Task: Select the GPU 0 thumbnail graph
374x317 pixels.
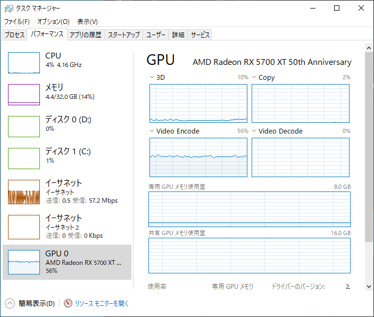Action: point(24,262)
